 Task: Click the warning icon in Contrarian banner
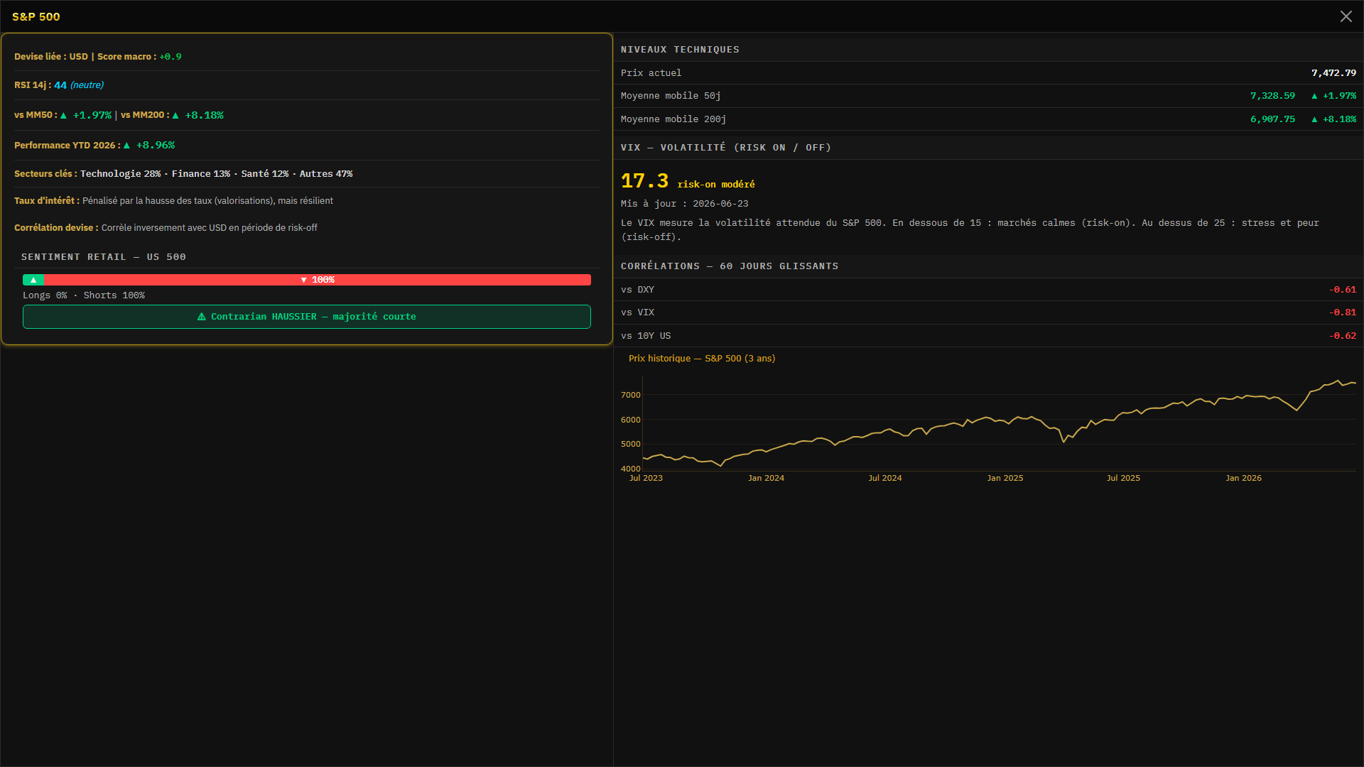point(202,317)
